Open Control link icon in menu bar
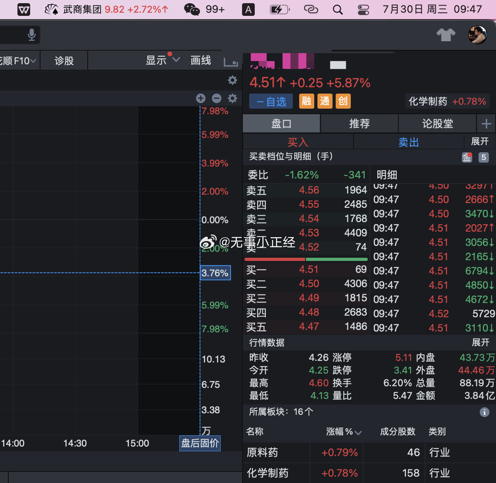The height and width of the screenshot is (483, 496). (x=311, y=10)
